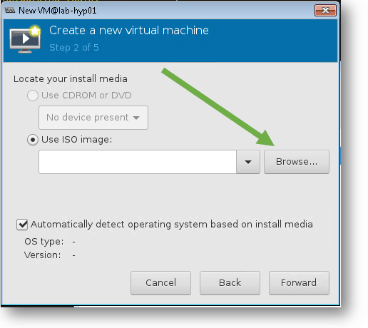Click the OS type label
This screenshot has width=368, height=328.
44,242
